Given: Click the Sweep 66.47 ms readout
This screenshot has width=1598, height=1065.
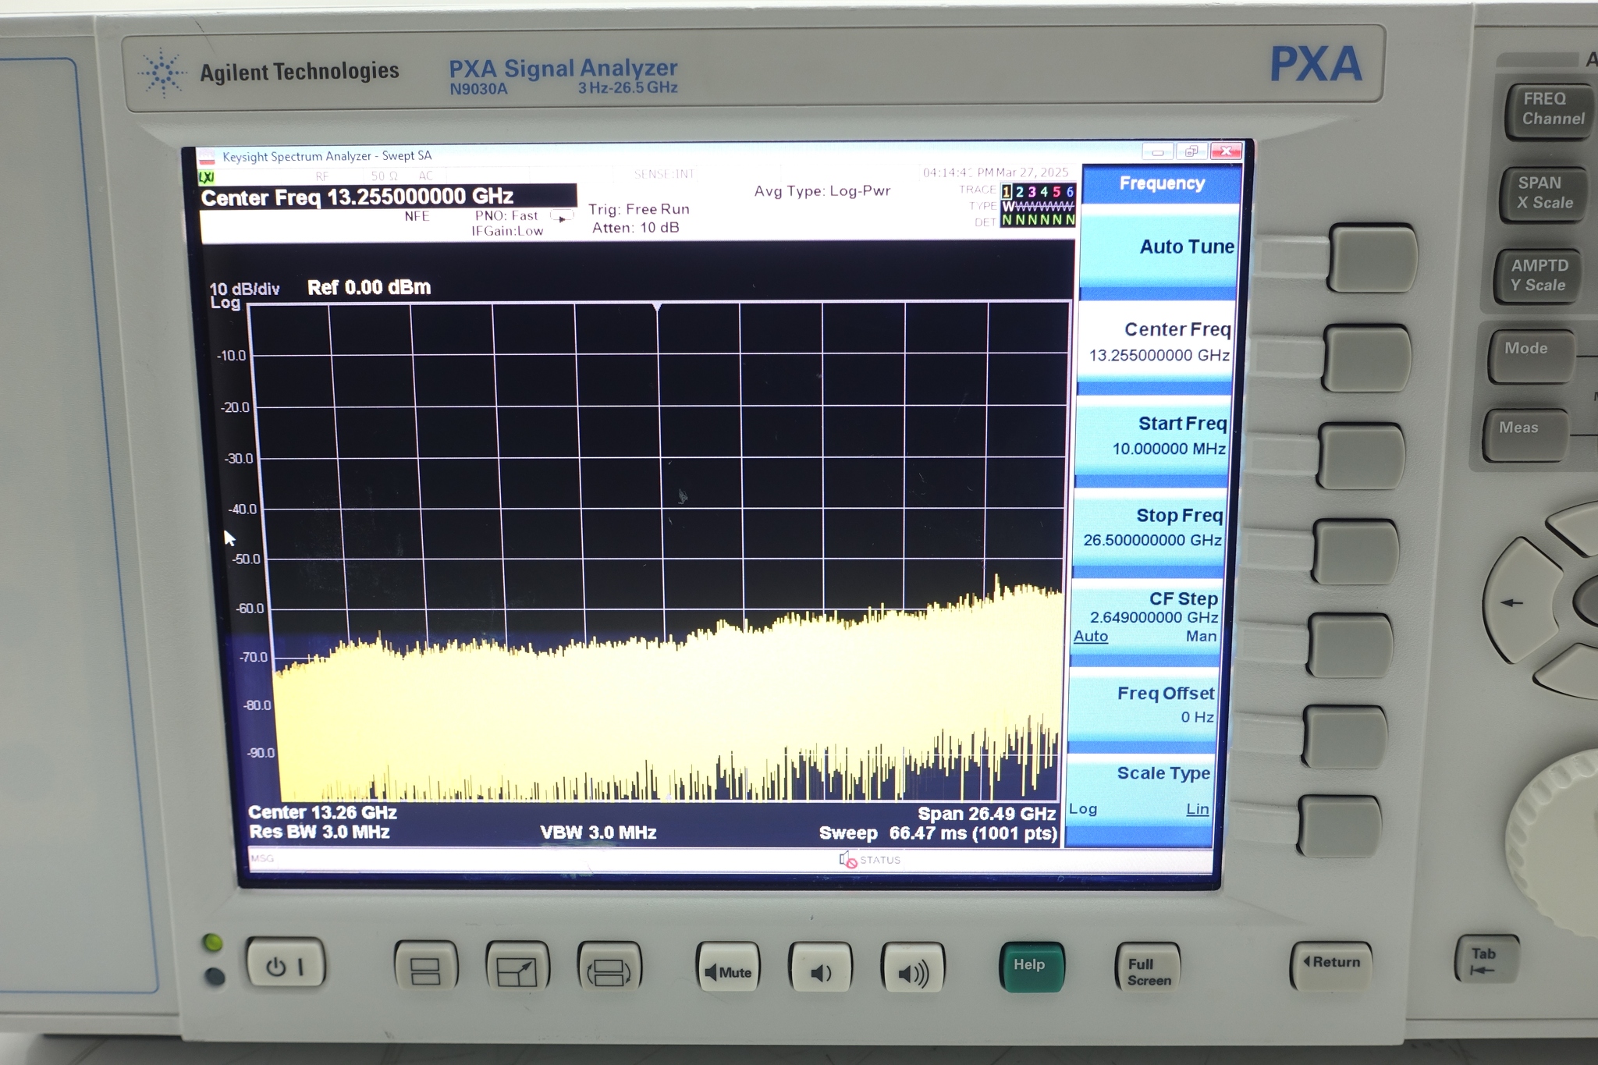Looking at the screenshot, I should [x=938, y=834].
